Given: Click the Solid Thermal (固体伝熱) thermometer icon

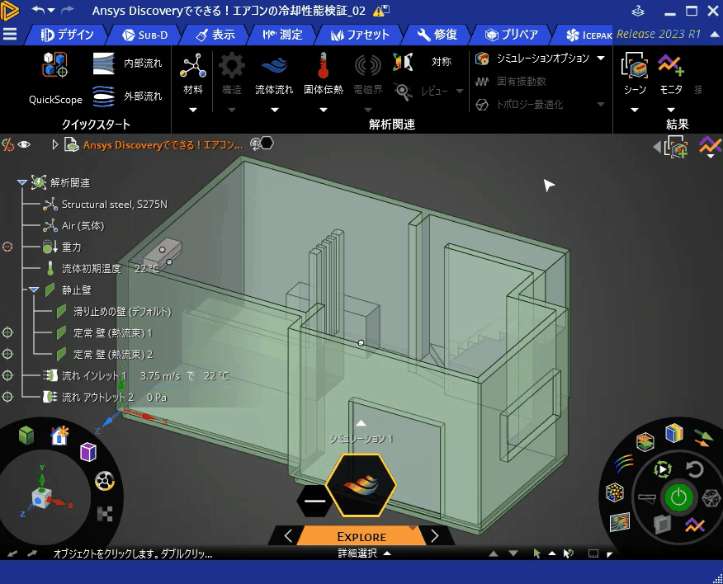Looking at the screenshot, I should (324, 65).
